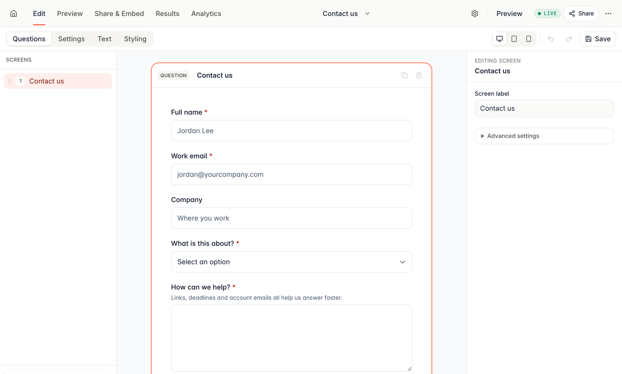Switch to mobile preview device

coord(529,39)
